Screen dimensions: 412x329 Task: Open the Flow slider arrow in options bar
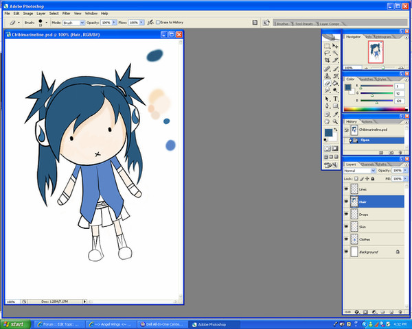click(141, 23)
